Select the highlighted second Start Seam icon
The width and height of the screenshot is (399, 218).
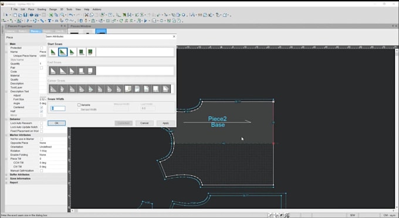click(63, 52)
